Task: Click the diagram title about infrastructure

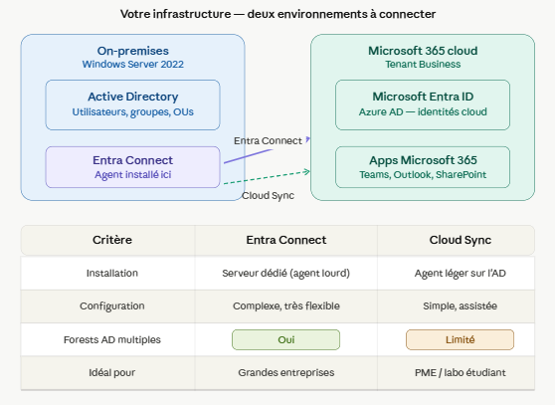Action: pos(277,14)
